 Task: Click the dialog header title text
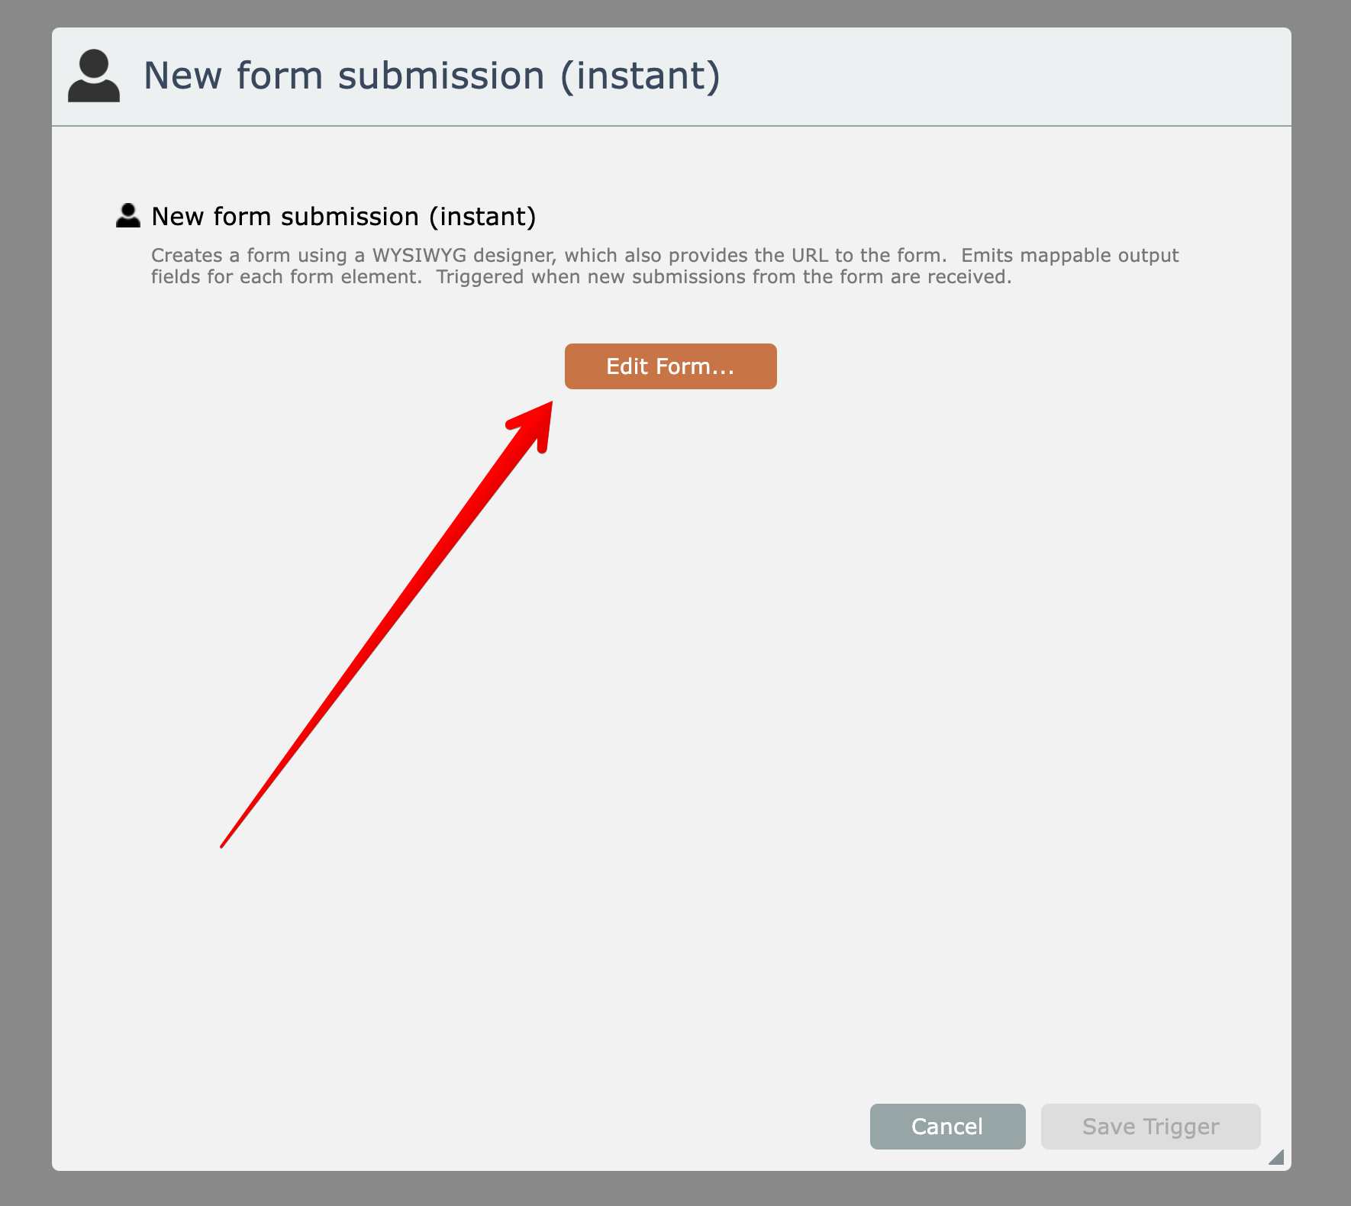click(431, 76)
